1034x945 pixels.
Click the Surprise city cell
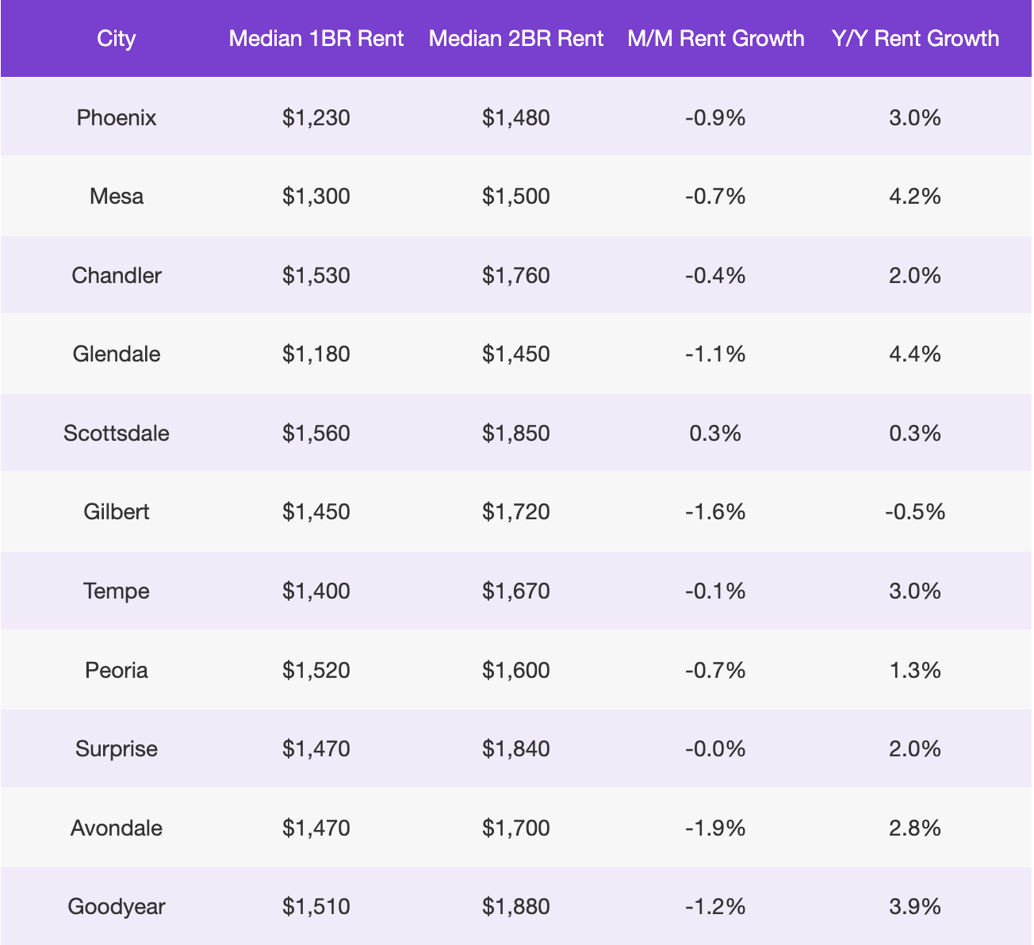(x=117, y=748)
